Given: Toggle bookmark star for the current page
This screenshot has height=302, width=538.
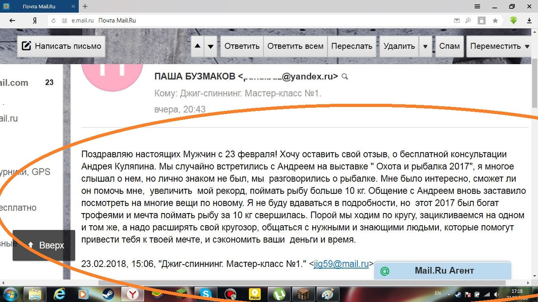Looking at the screenshot, I should pos(495,20).
